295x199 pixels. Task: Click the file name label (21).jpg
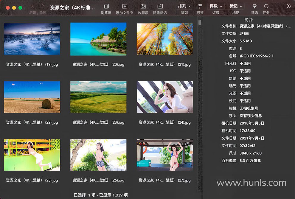(165, 64)
